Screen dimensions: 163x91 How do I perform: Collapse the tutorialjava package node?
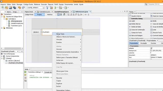point(4,19)
